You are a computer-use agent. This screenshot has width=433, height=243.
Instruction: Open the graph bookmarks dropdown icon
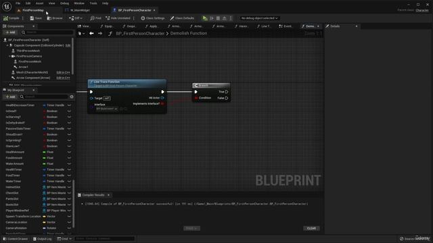(x=81, y=33)
